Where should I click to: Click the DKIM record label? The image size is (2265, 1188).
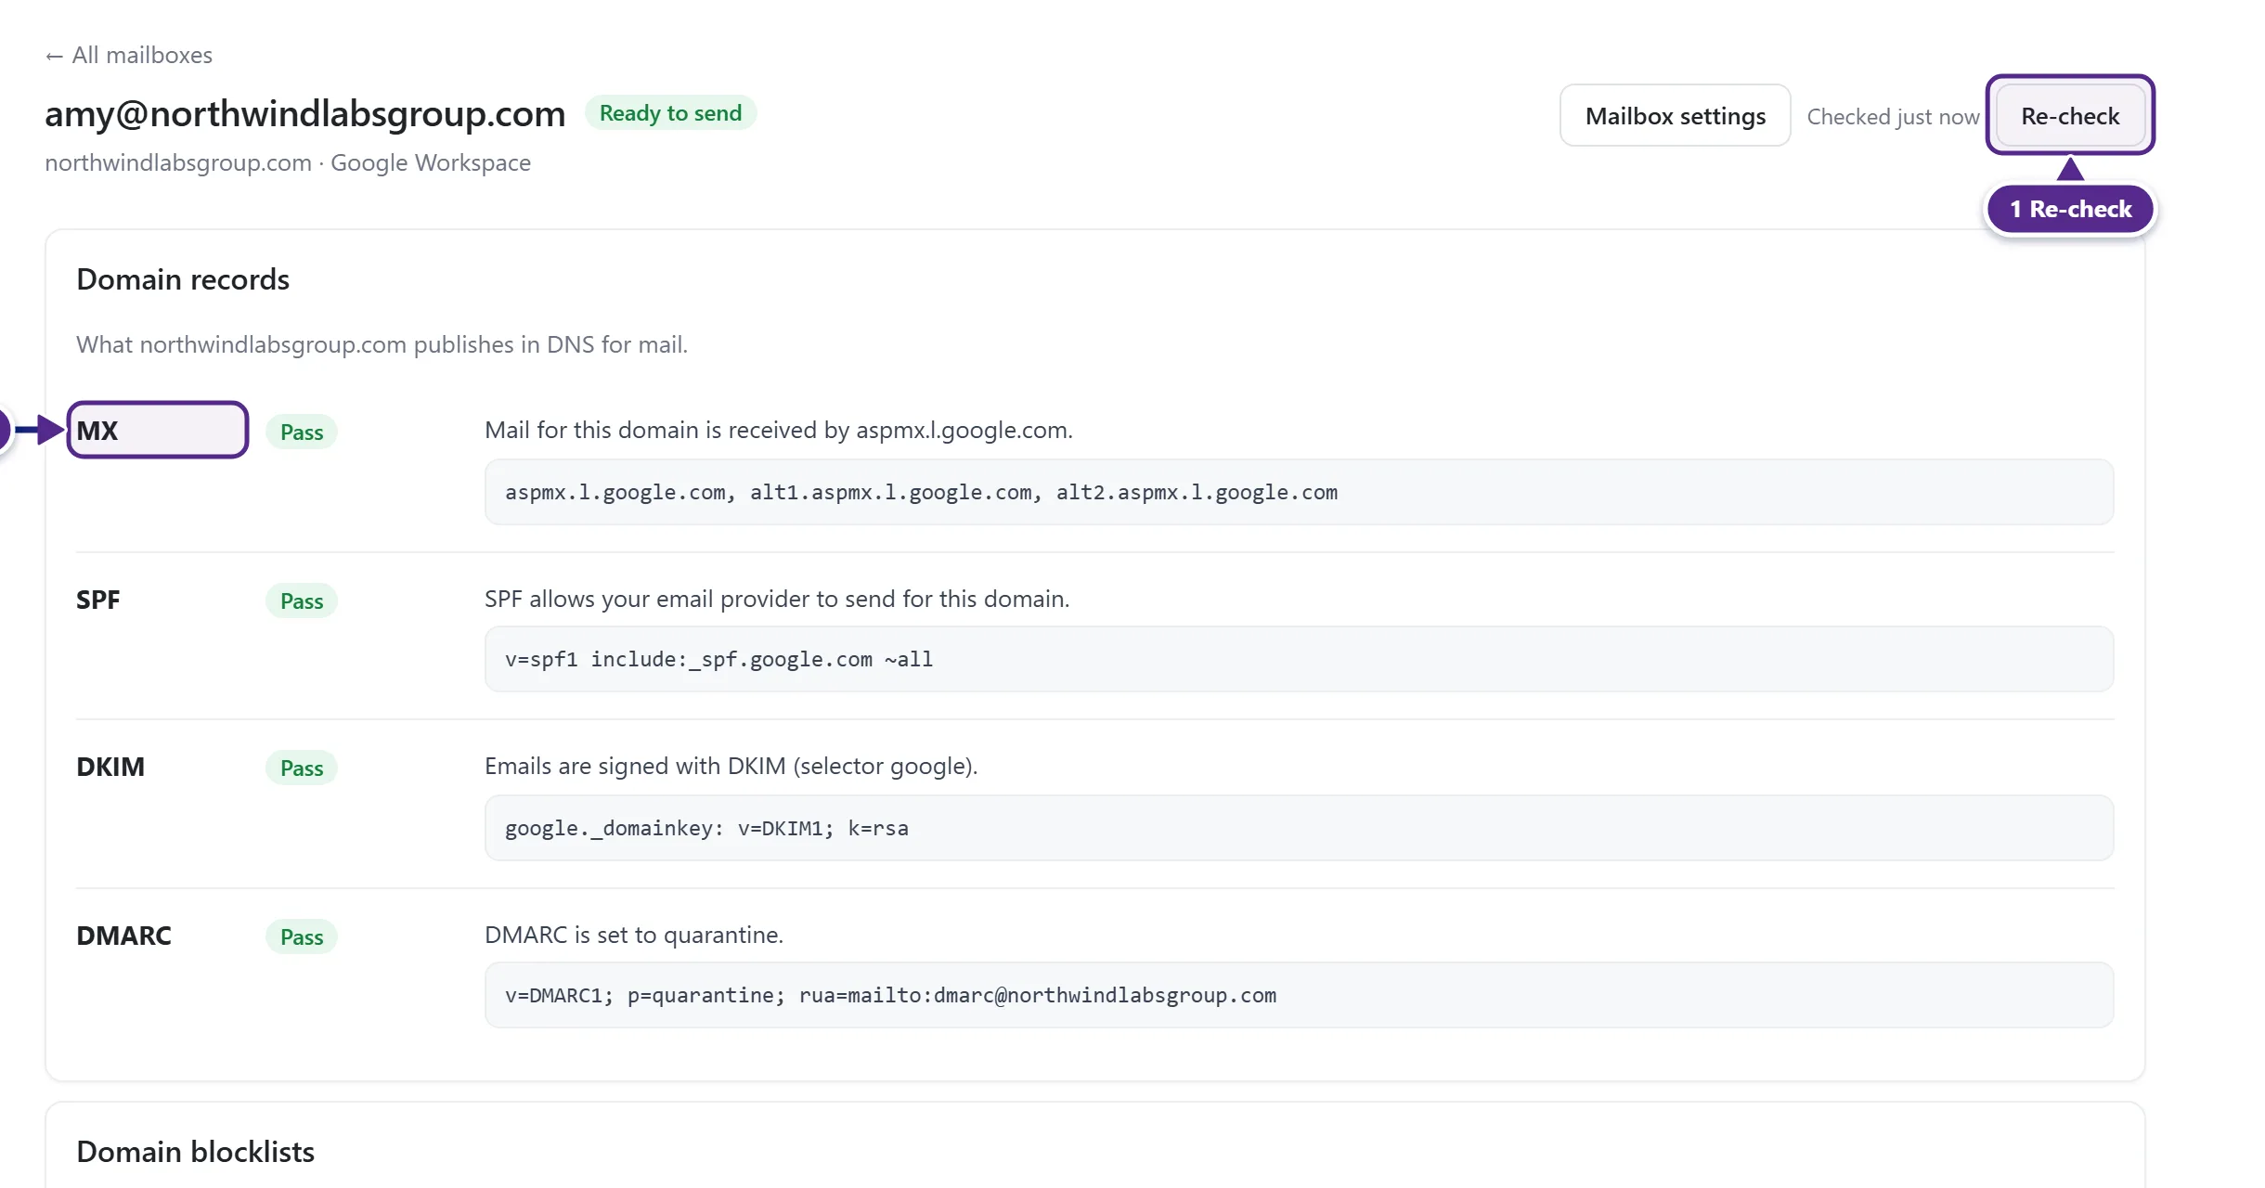point(110,767)
